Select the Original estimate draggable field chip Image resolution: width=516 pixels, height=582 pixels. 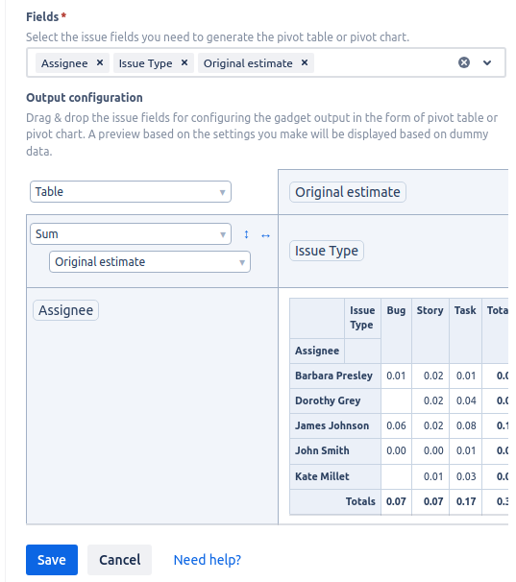pos(347,192)
